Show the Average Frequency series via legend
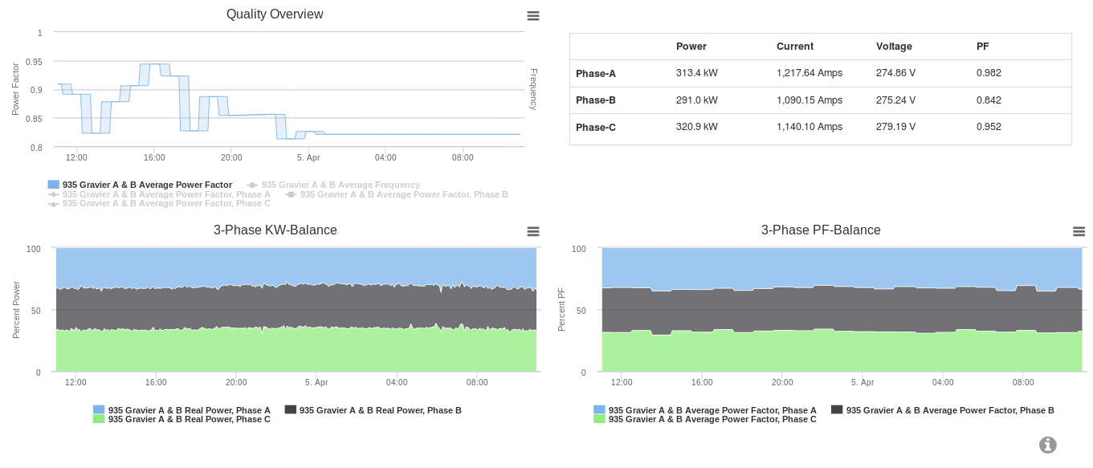Viewport: 1093px width, 468px height. 341,185
